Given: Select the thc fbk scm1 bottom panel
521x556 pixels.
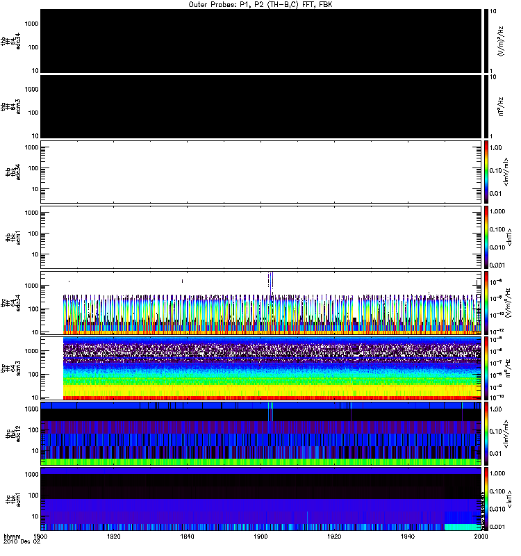Looking at the screenshot, I should pos(261,499).
